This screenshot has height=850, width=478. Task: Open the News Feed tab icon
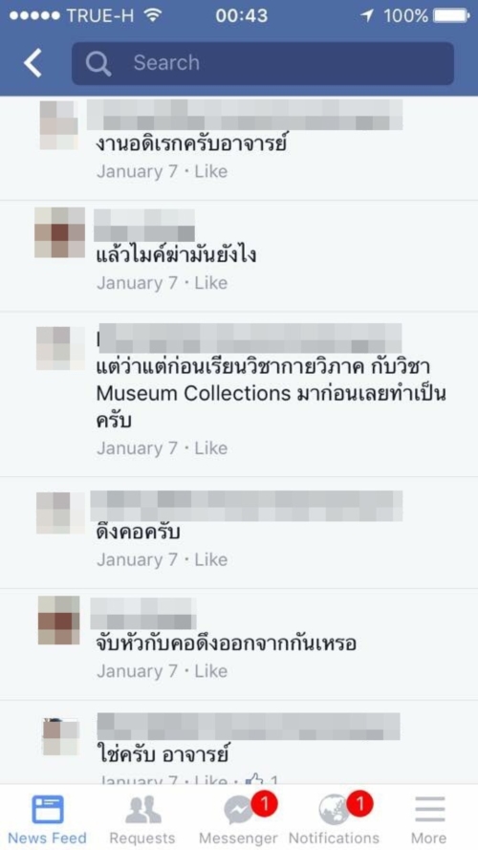47,809
